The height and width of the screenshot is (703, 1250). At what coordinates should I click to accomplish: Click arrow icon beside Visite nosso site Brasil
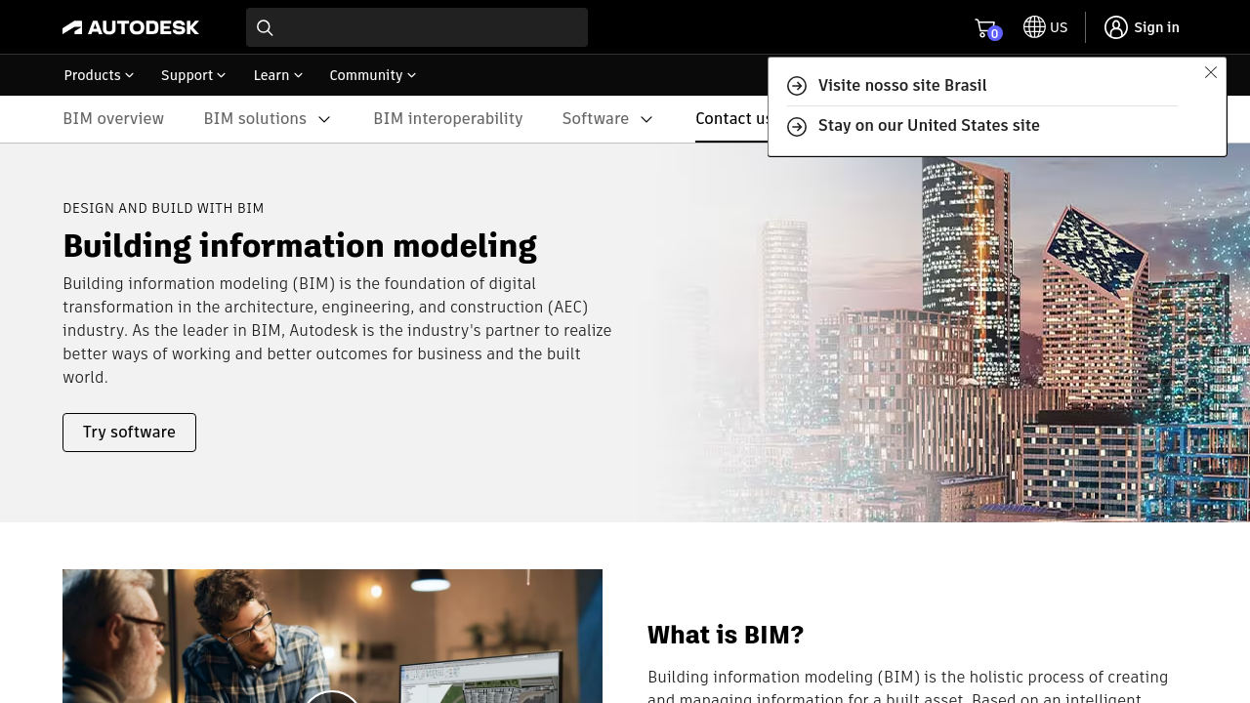797,86
